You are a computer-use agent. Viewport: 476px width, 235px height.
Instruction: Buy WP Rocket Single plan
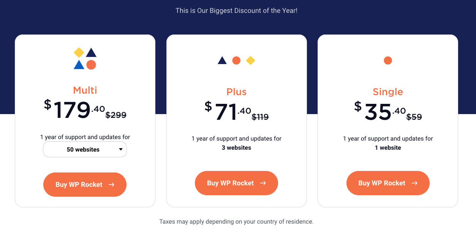388,183
